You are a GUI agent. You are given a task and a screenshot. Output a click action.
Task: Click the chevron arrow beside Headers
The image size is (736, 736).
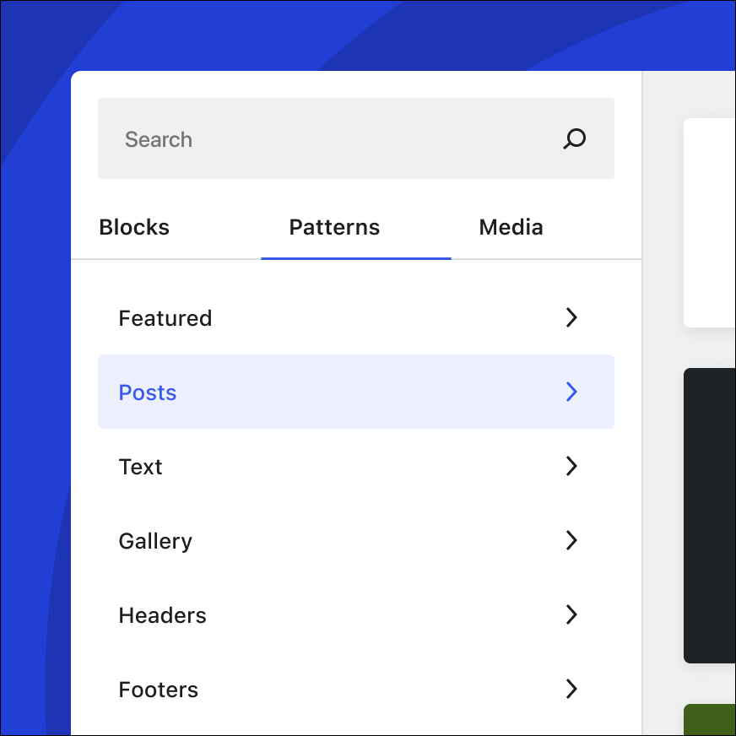tap(571, 614)
